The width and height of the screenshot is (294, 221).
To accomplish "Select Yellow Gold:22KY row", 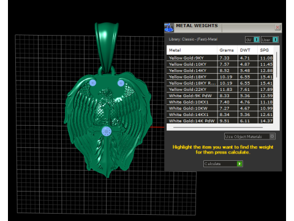I will coord(220,90).
